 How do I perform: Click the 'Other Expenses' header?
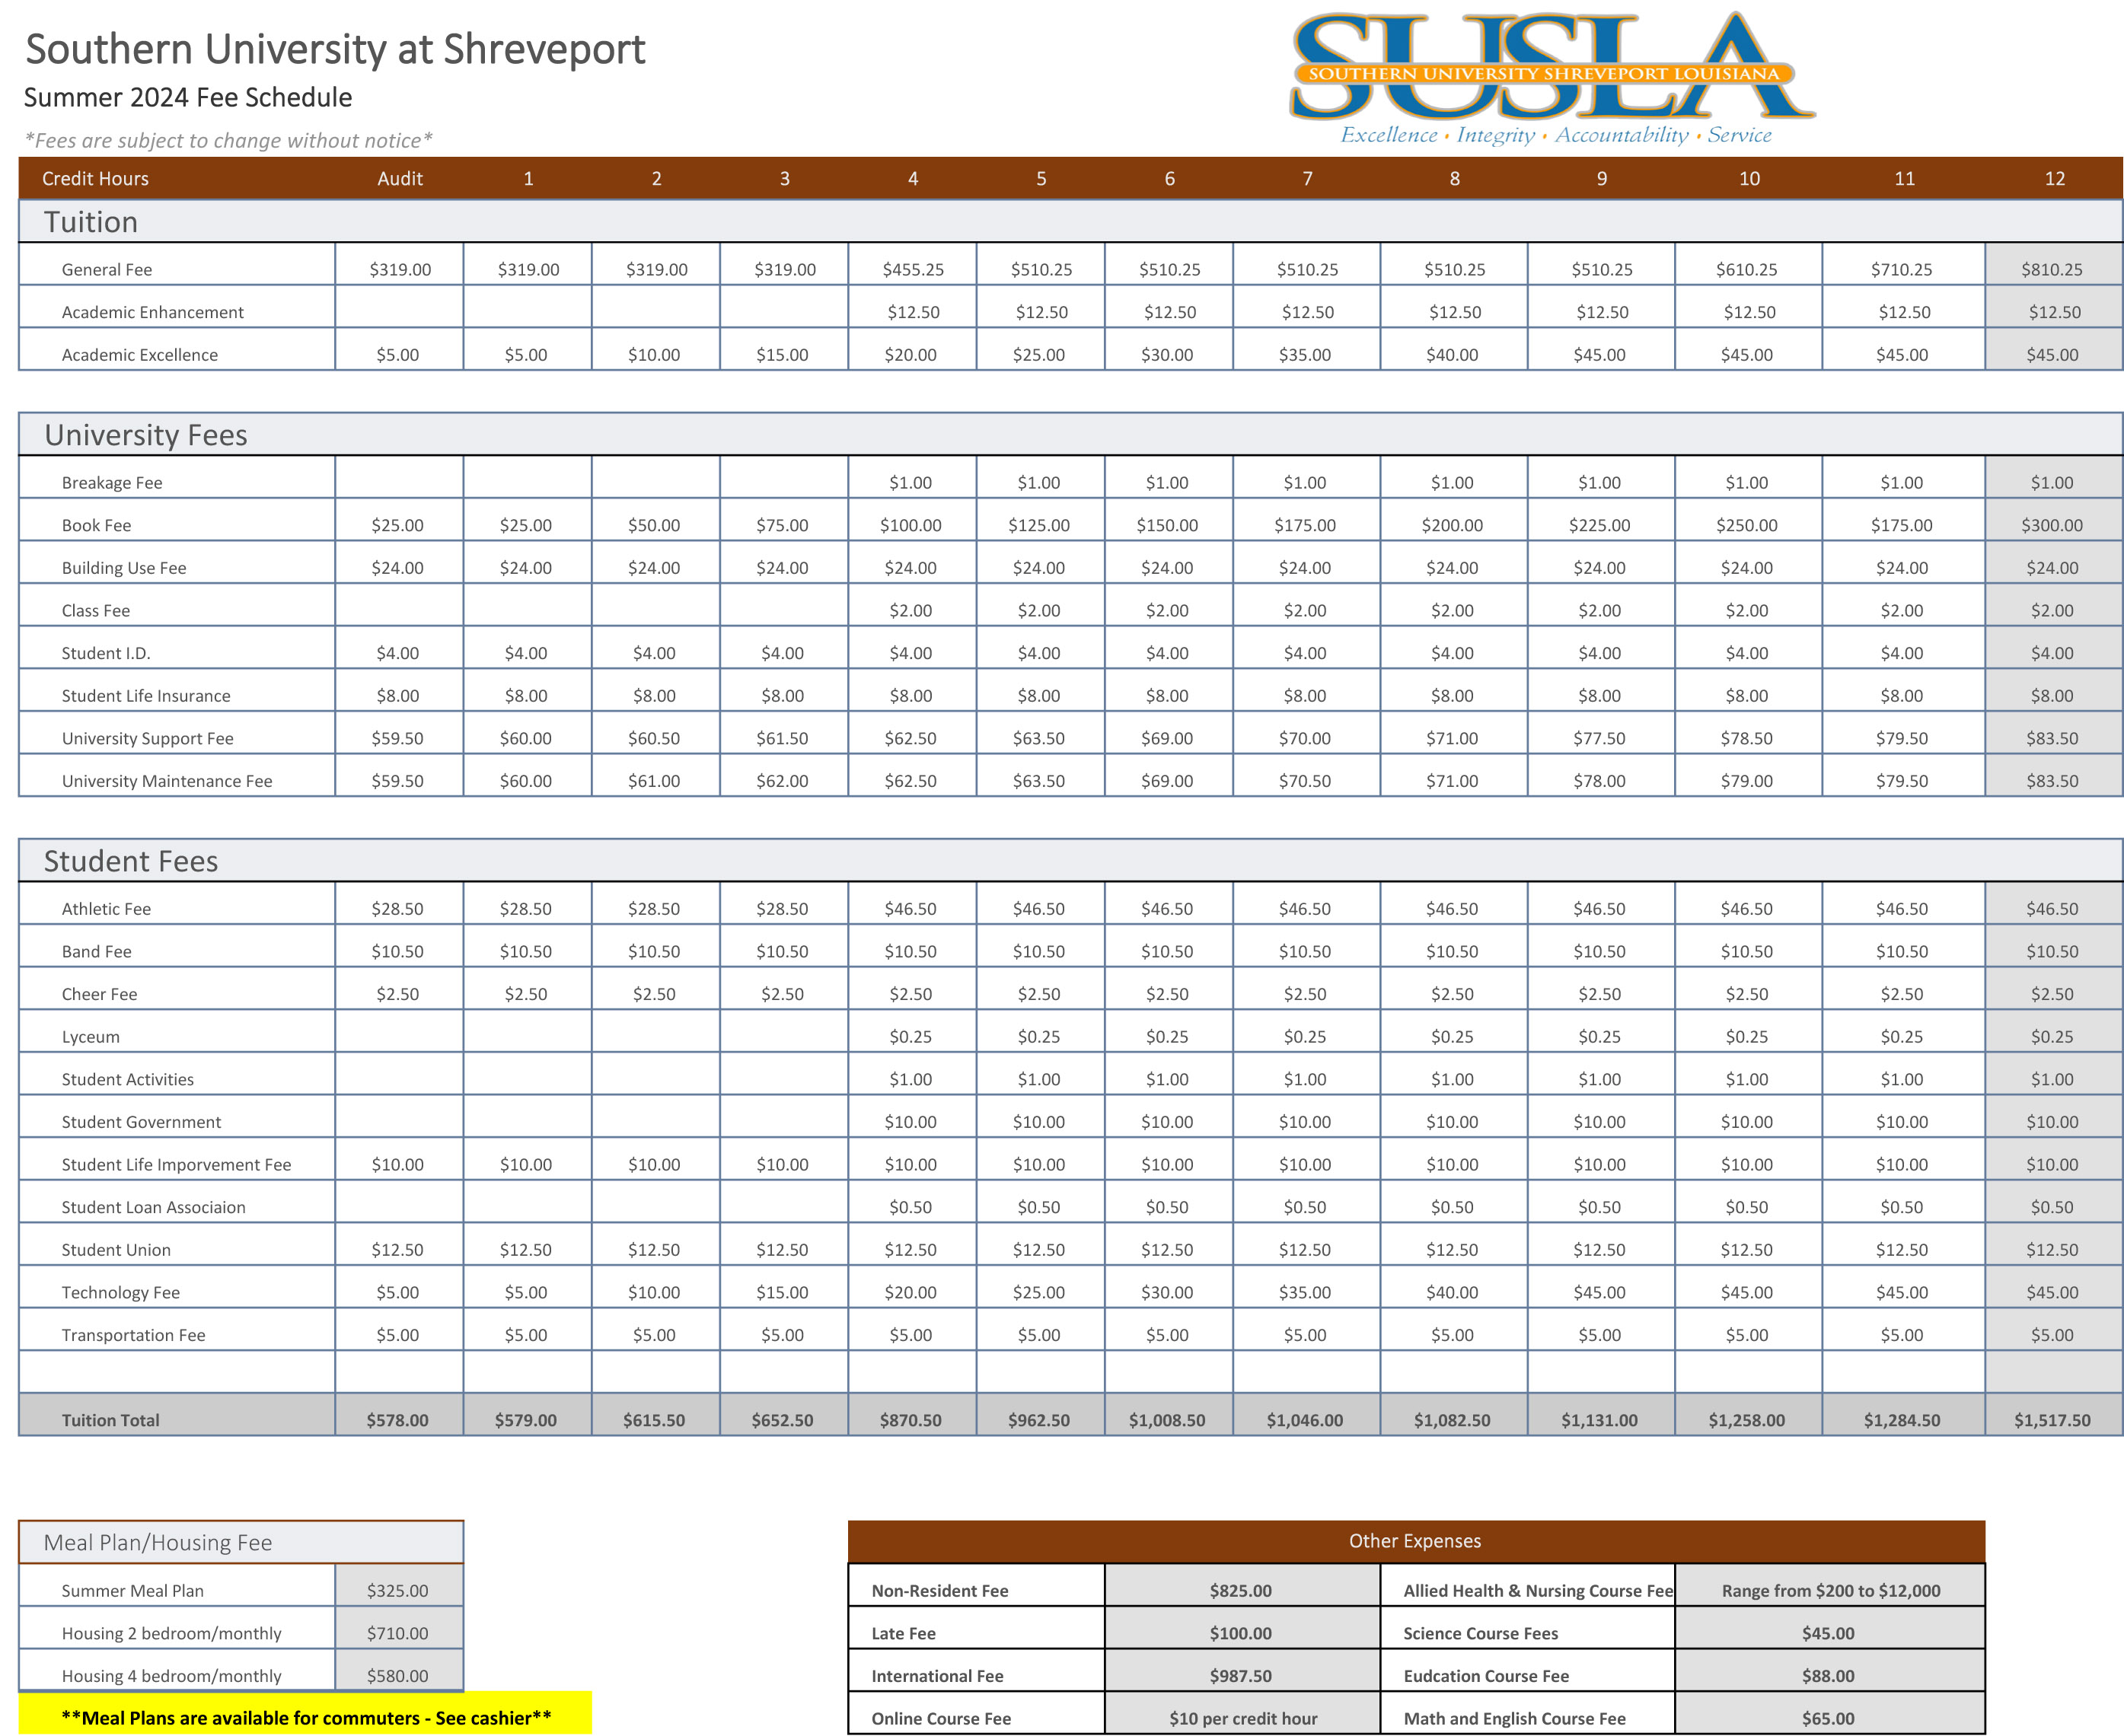(1414, 1541)
